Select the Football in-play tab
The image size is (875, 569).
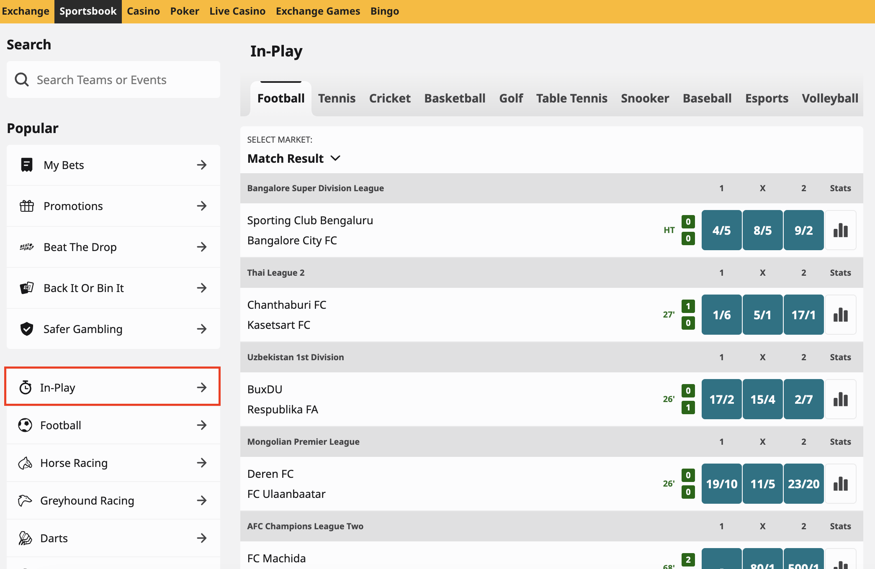tap(281, 98)
